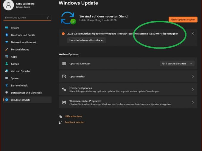Viewport: 202px width, 151px height.
Task: Click the Apps icon in sidebar
Action: [7, 57]
